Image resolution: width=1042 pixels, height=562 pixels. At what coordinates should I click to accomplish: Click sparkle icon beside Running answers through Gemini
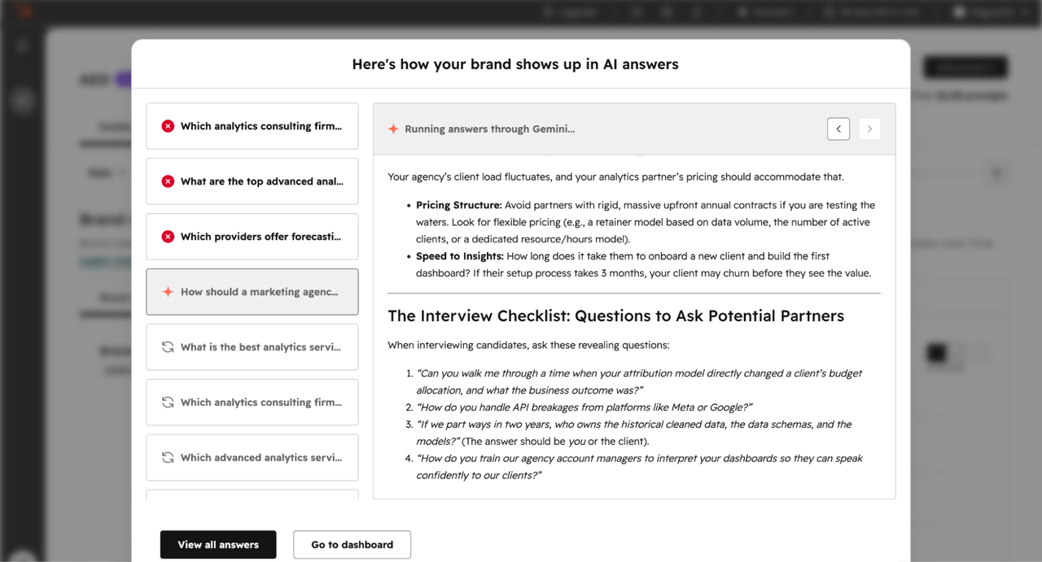coord(393,129)
